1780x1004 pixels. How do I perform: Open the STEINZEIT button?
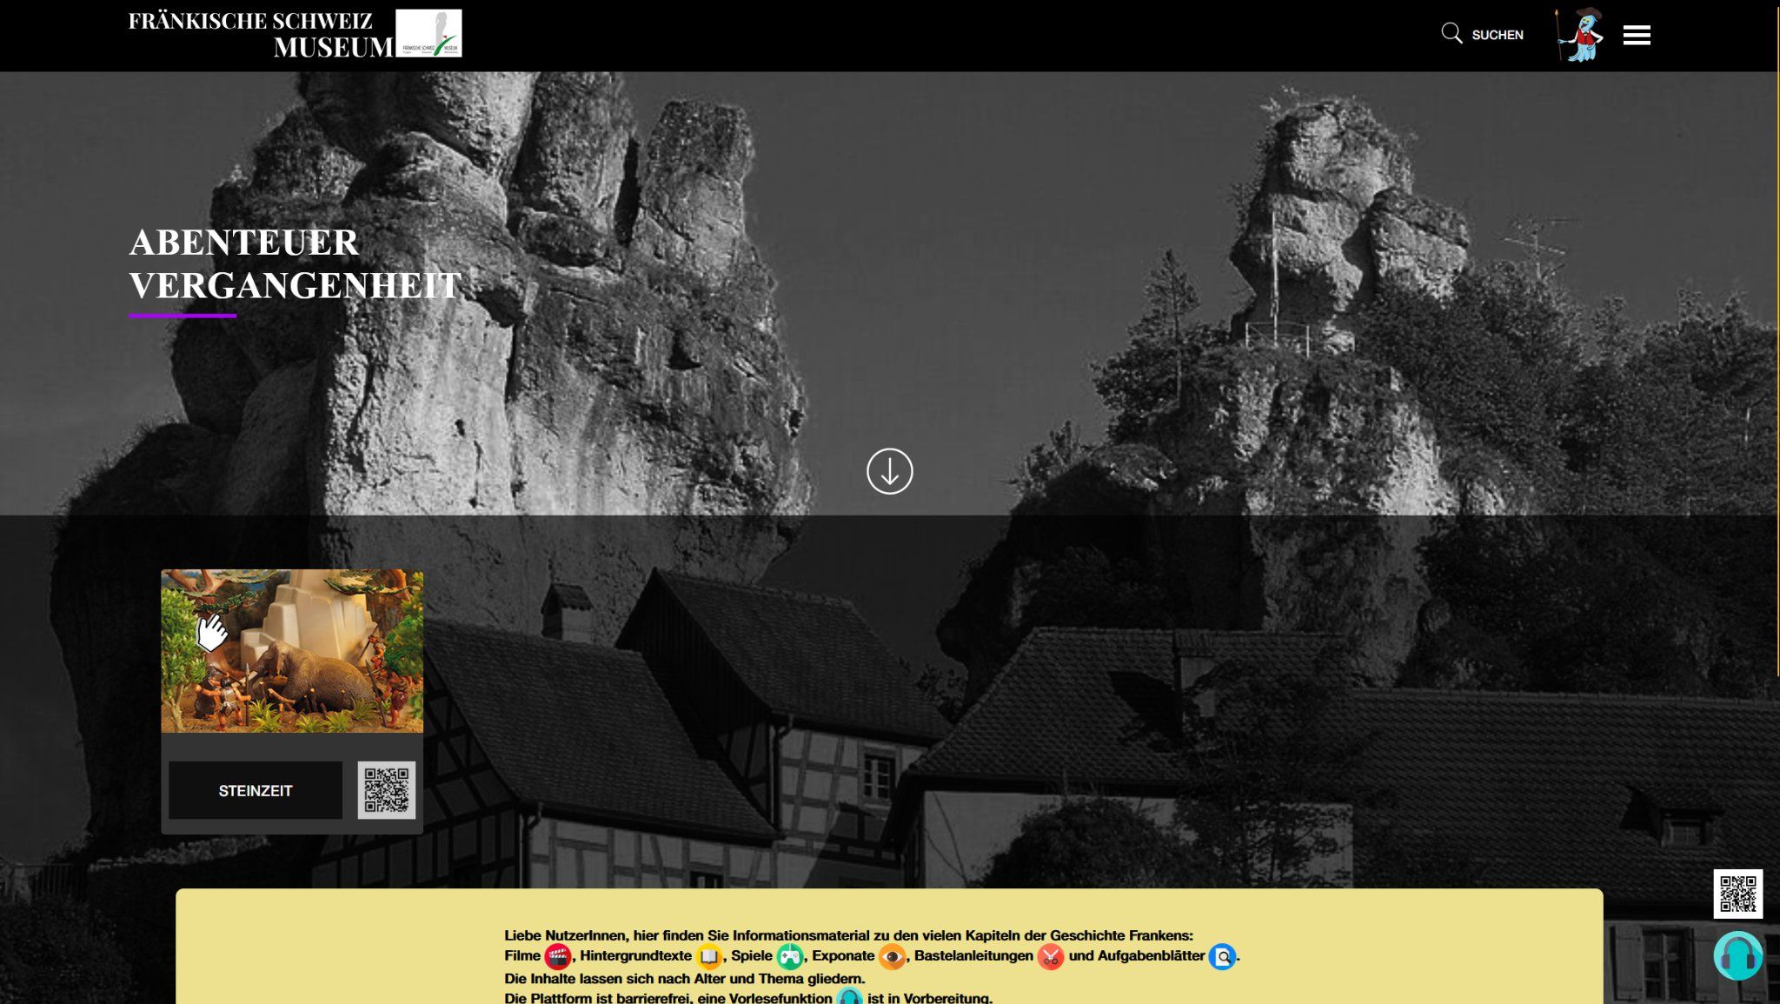pos(256,790)
